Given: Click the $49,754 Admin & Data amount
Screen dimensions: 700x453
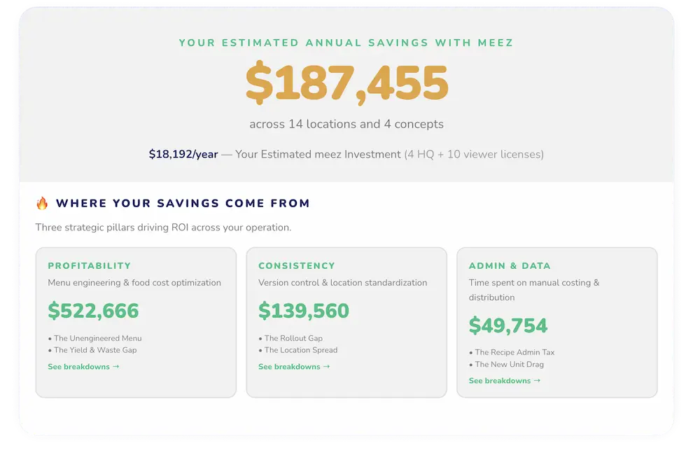Looking at the screenshot, I should click(x=508, y=326).
